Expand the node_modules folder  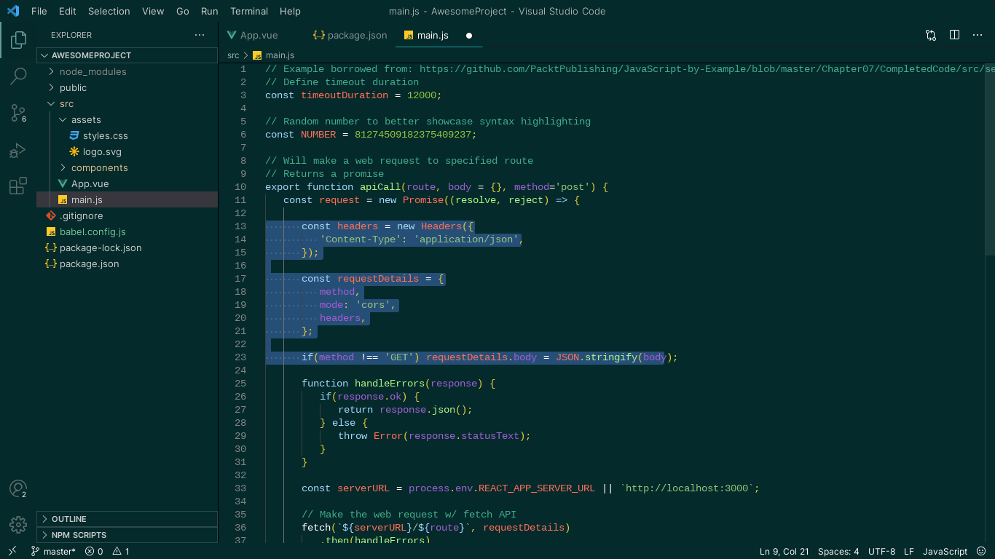tap(93, 71)
